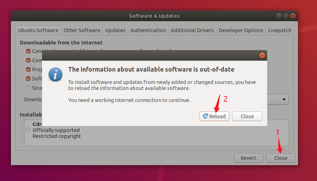Go to the Additional Drivers tab

192,30
